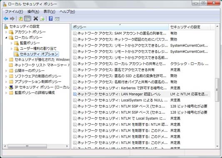
Task: Select the Kerberos で許可する暗号化 policy
Action: (x=141, y=88)
